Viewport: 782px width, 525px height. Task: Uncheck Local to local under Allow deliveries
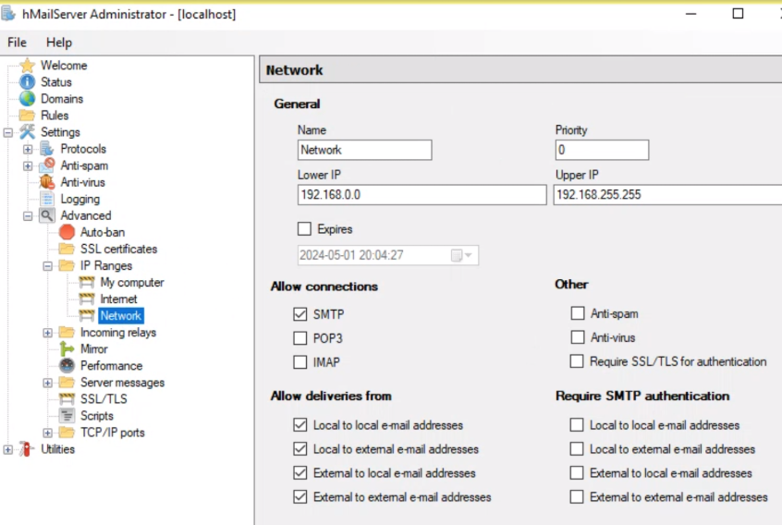tap(300, 425)
